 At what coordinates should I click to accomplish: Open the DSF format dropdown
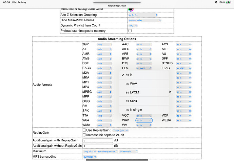pos(104,64)
